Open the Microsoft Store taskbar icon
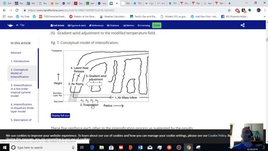 tap(111, 147)
